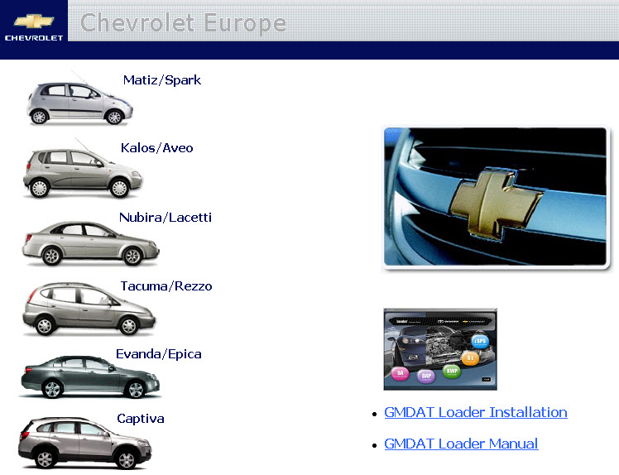Screen dimensions: 619x475
Task: Click the Evanda/Epica dark sedan image
Action: coord(89,379)
